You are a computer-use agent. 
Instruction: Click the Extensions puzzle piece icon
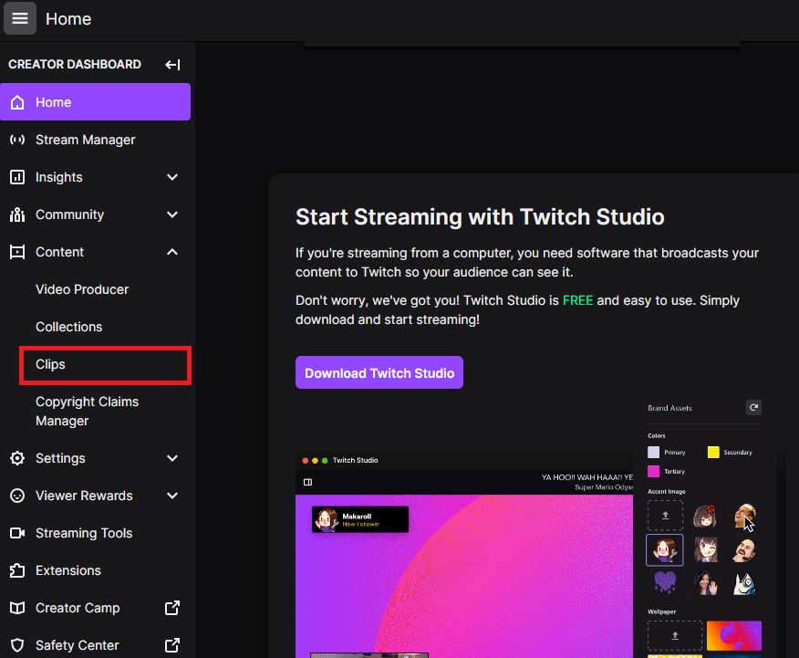[x=17, y=570]
